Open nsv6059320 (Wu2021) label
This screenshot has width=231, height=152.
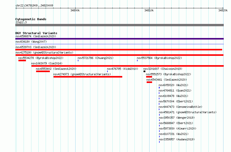click(x=173, y=85)
